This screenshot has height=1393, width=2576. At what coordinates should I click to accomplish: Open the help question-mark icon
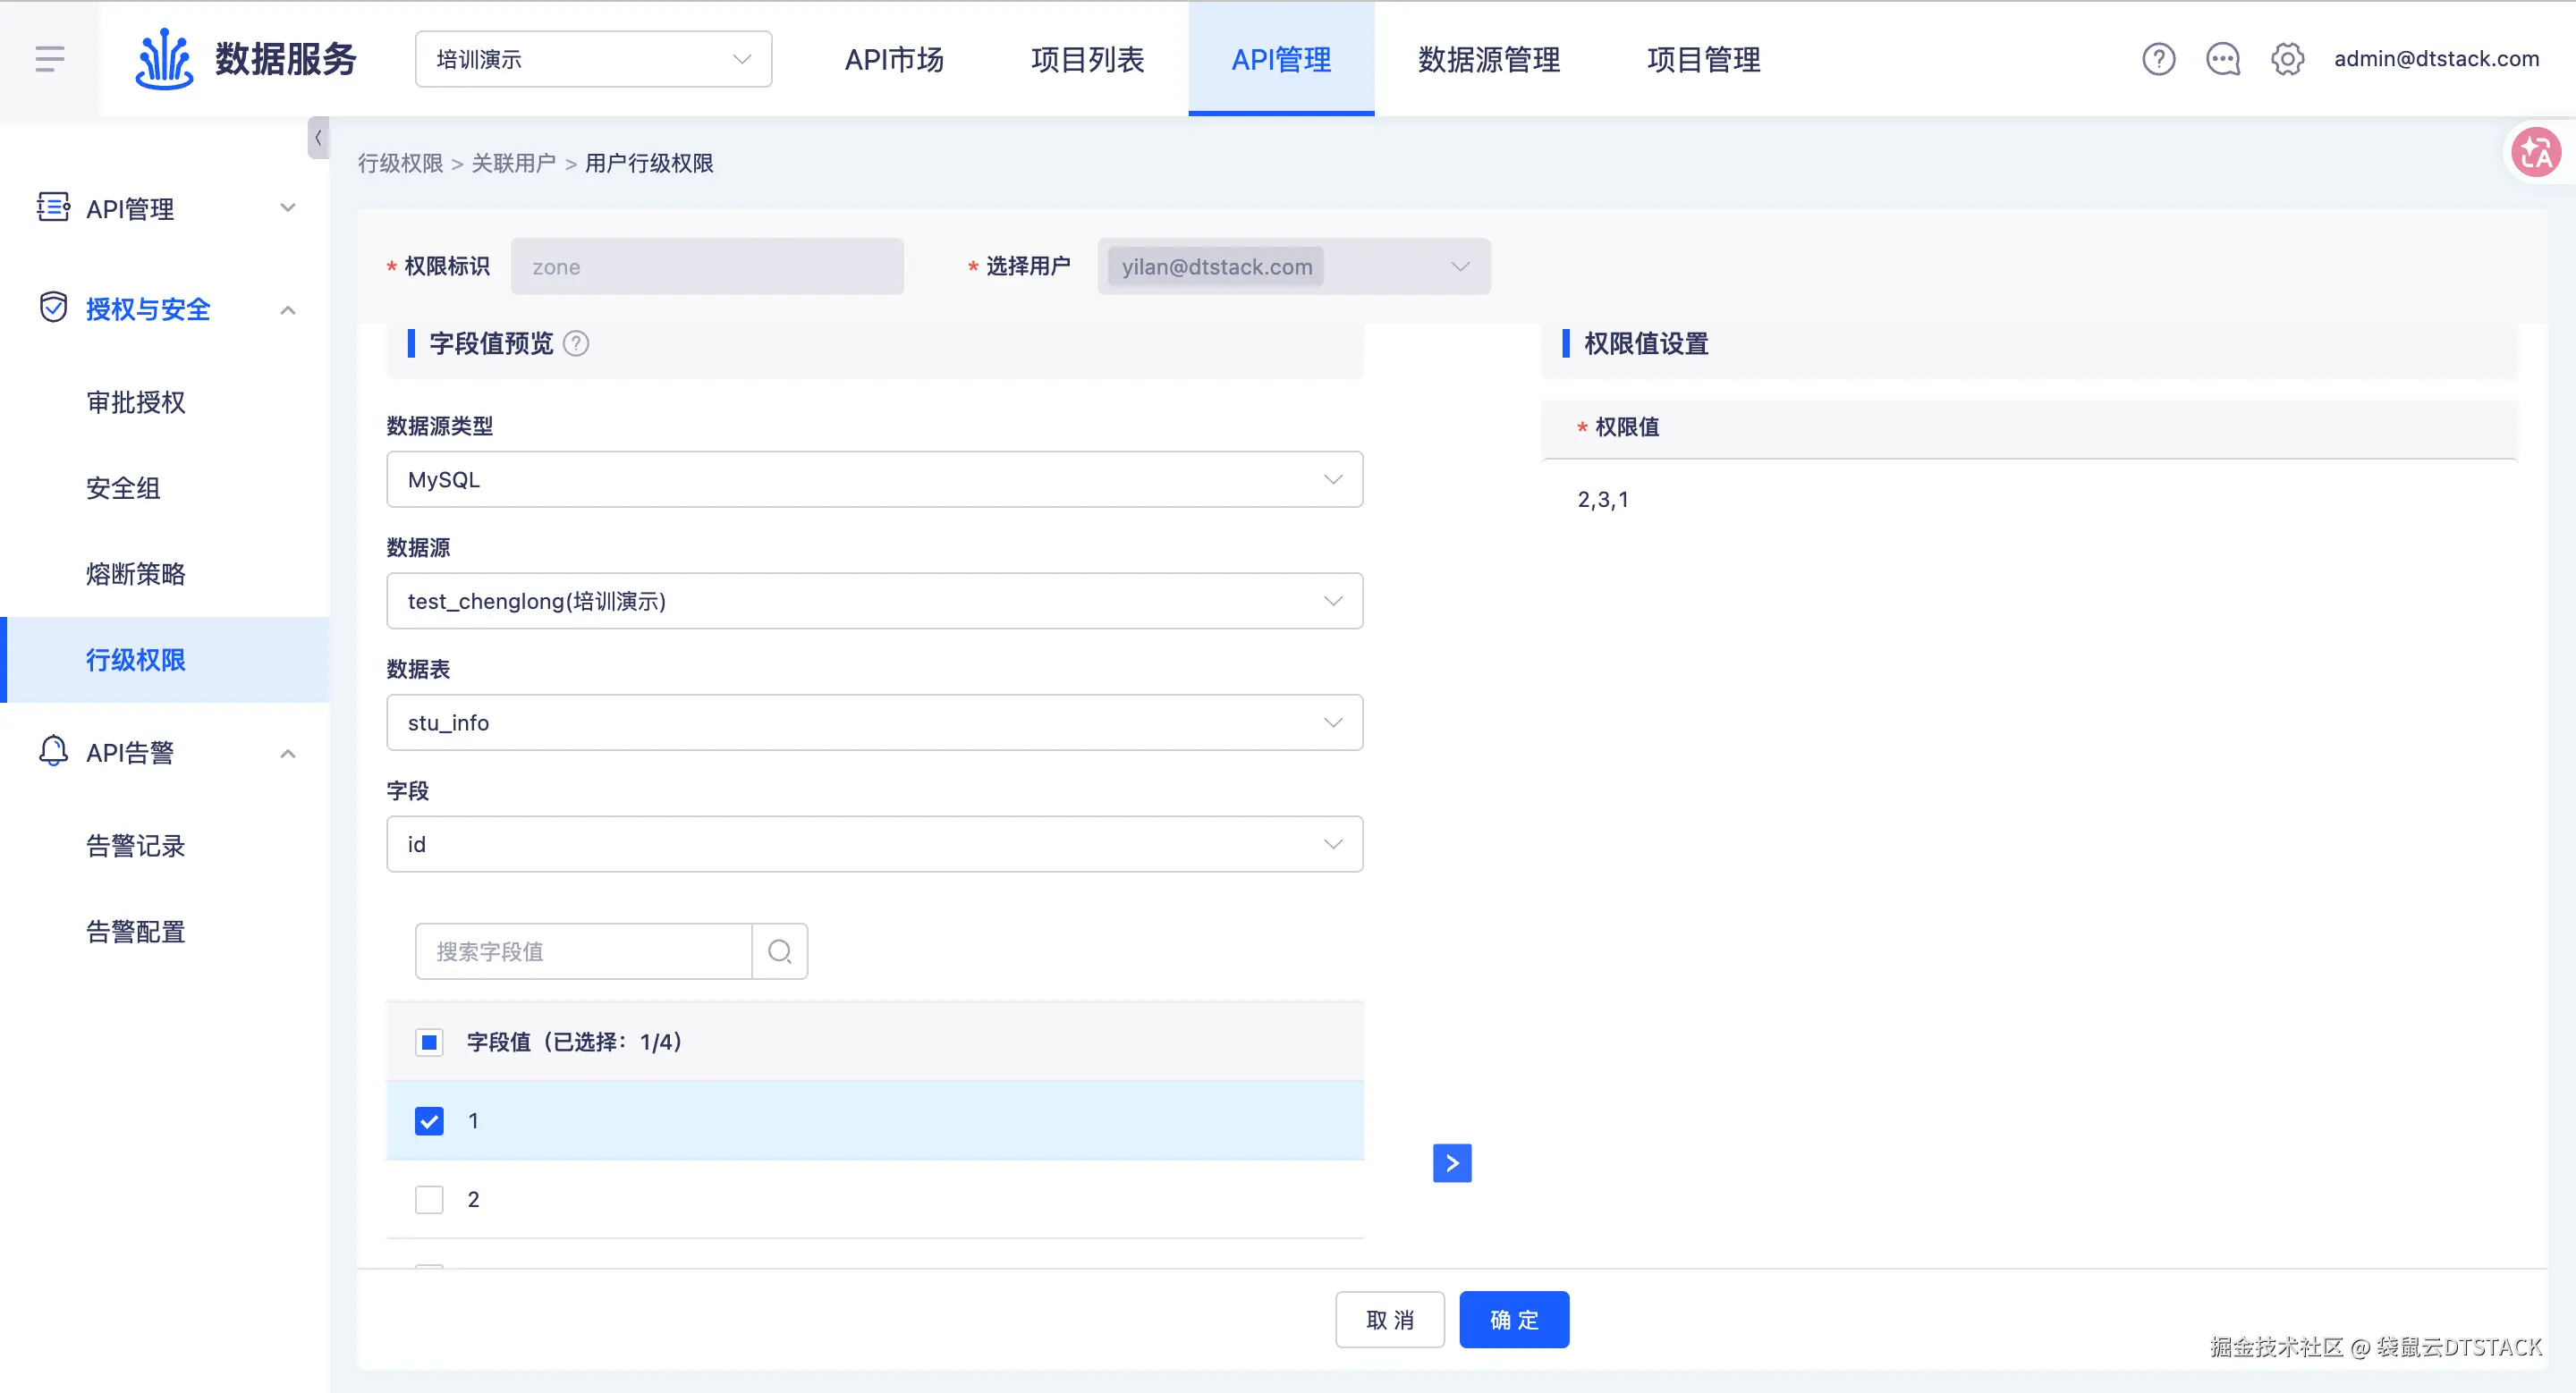click(2158, 59)
